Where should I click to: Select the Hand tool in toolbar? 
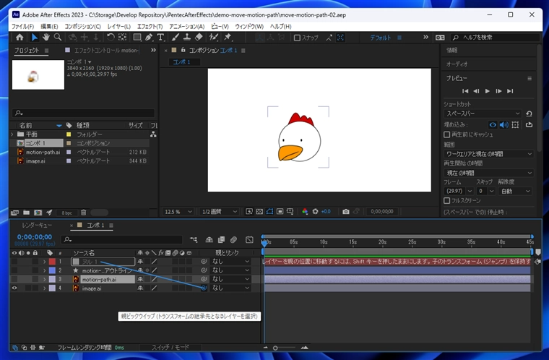(x=46, y=38)
